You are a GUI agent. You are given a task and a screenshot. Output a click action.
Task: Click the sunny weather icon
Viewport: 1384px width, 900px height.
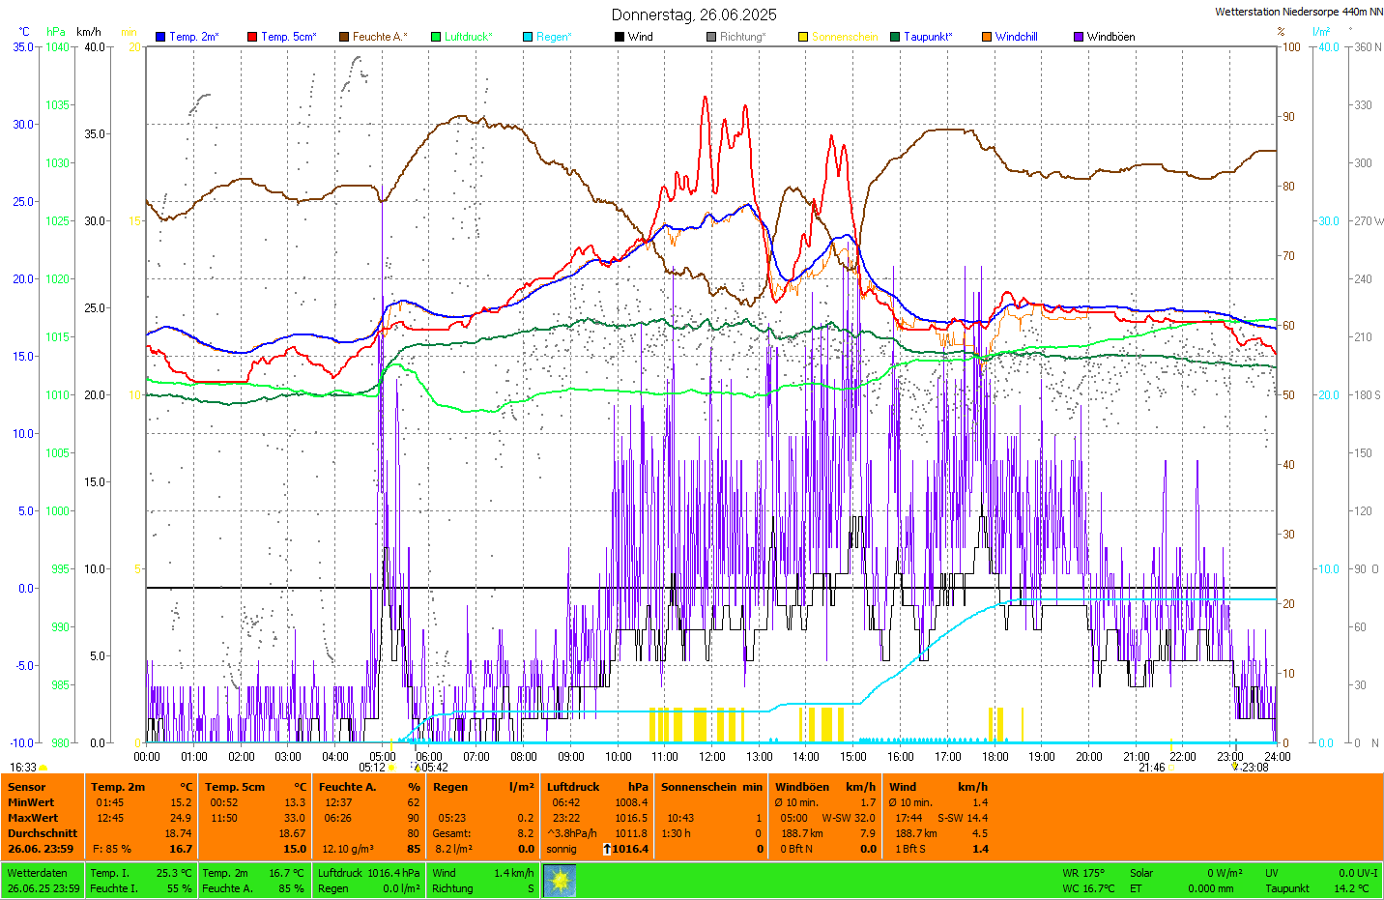click(560, 880)
